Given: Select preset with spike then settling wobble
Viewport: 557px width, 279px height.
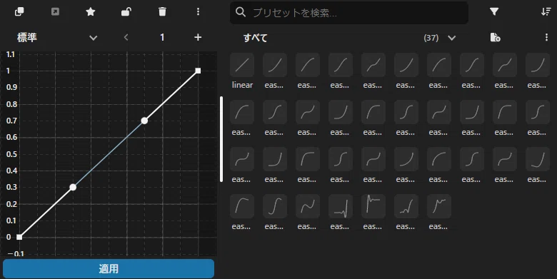Looking at the screenshot, I should point(373,206).
